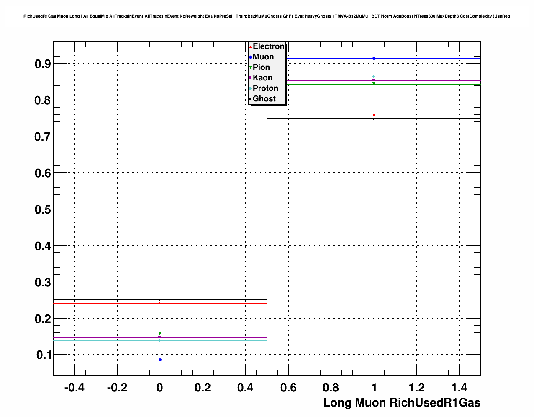Click the red Electron triangle marker in legend
534x417 pixels.
click(x=250, y=47)
